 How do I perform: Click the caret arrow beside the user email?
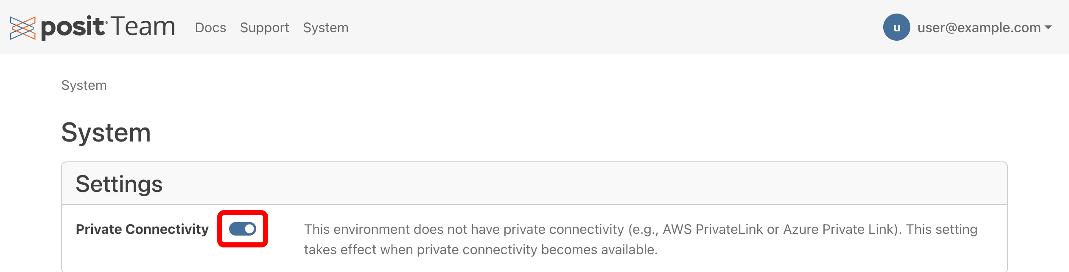pyautogui.click(x=1048, y=28)
